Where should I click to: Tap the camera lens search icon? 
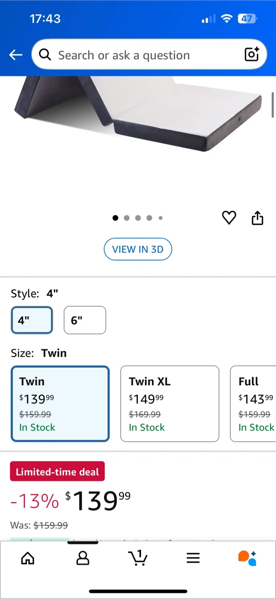tap(252, 54)
